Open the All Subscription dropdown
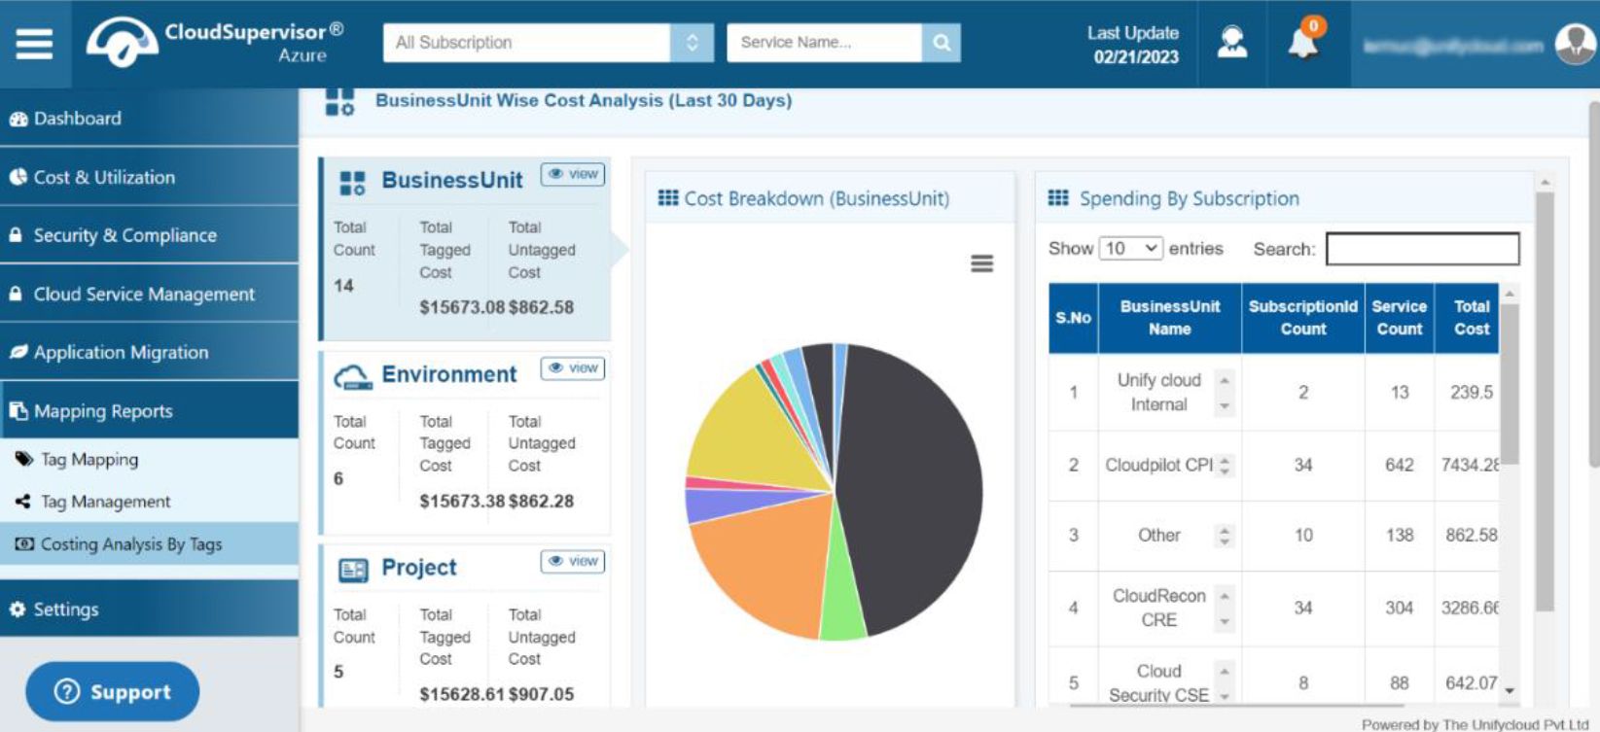 (549, 43)
